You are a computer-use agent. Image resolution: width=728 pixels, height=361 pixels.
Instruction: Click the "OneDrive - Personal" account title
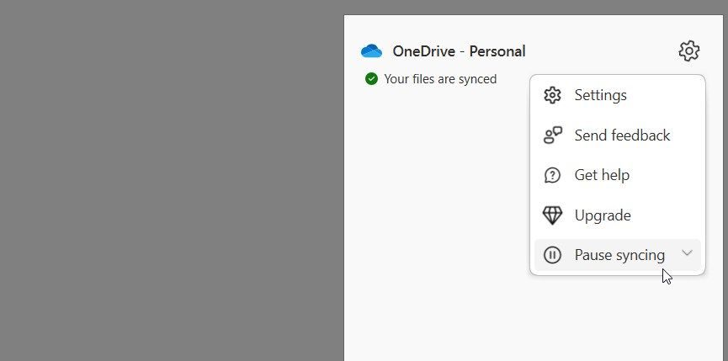tap(459, 51)
